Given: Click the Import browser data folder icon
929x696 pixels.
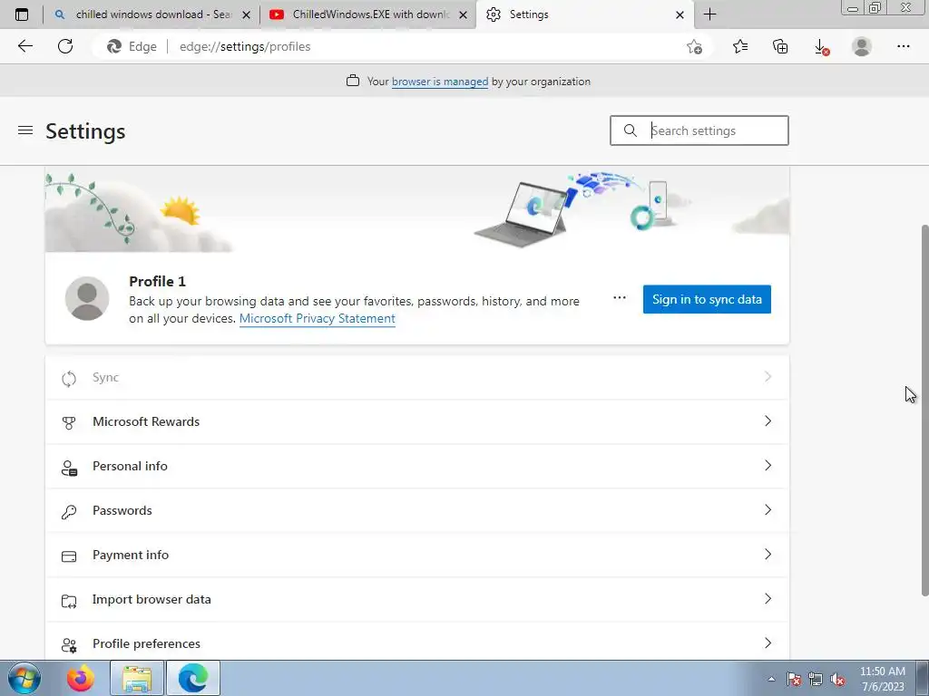Looking at the screenshot, I should click(x=69, y=601).
